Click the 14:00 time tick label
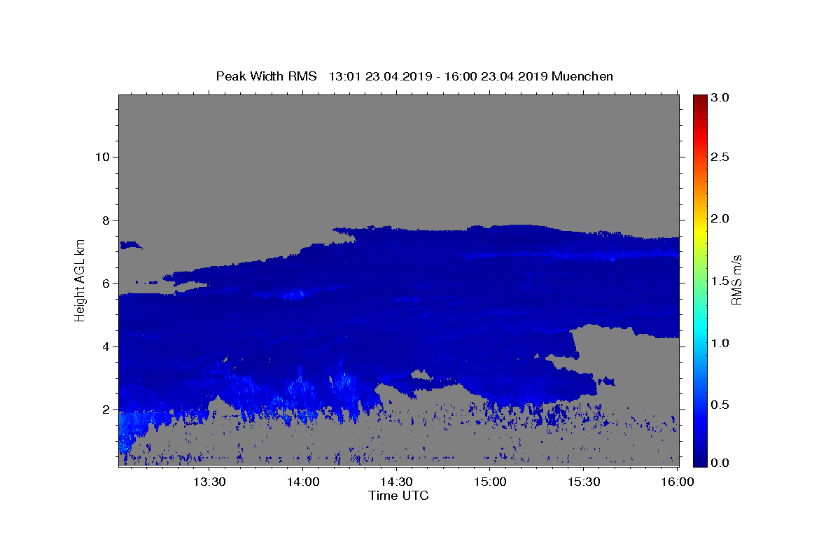The image size is (840, 560). [x=303, y=482]
